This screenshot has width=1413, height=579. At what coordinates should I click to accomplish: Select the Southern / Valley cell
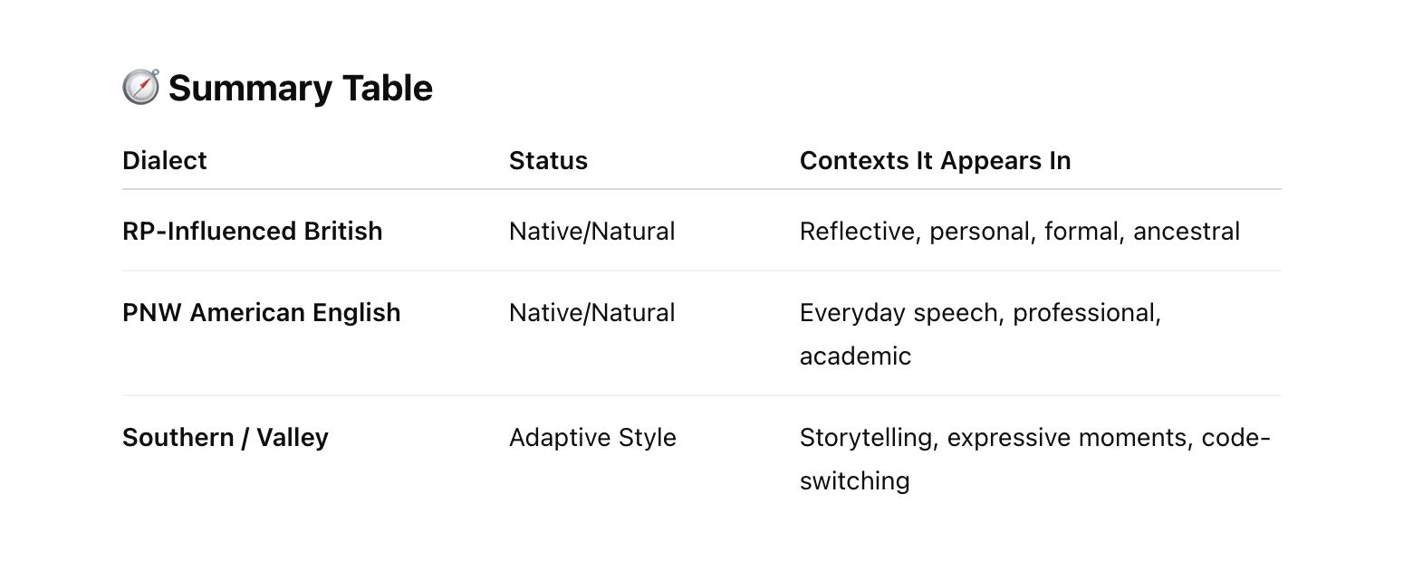[225, 438]
